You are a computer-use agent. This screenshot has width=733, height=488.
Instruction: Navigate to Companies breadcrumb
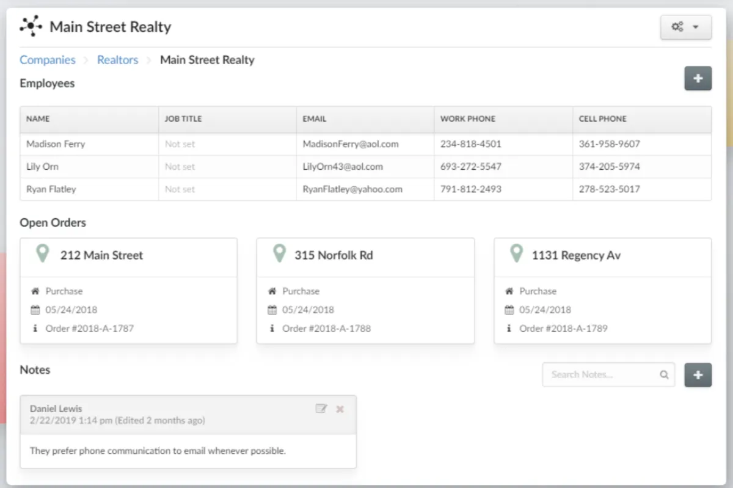pos(48,60)
